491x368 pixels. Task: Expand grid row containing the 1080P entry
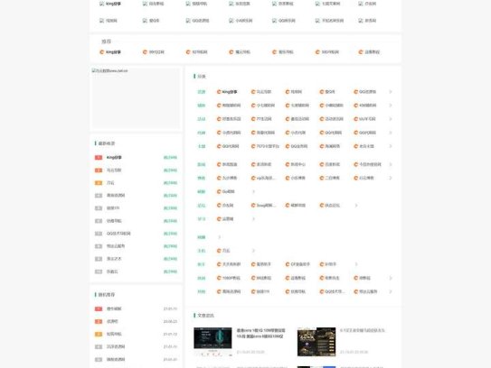point(390,278)
